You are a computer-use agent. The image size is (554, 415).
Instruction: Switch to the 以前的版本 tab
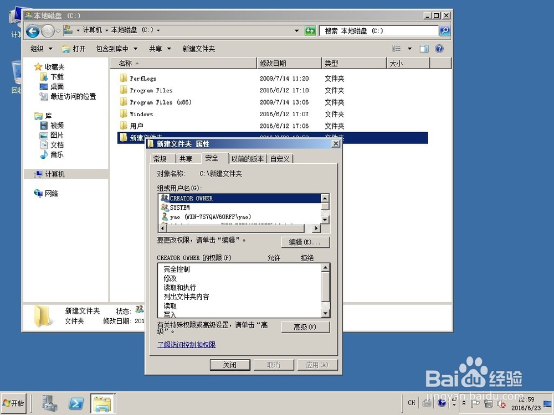pos(248,158)
